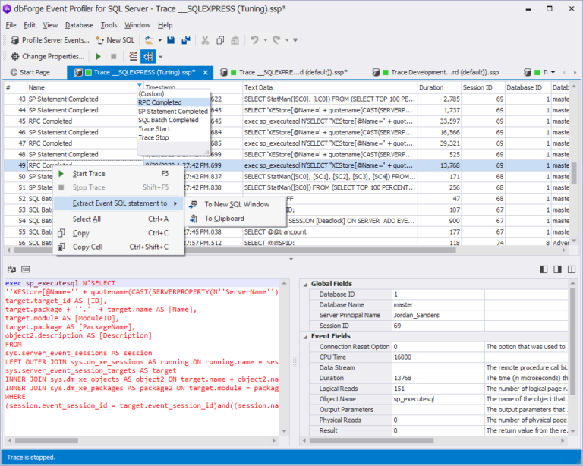Screen dimensions: 583x466
Task: Sort by Text Data column header
Action: [x=329, y=87]
